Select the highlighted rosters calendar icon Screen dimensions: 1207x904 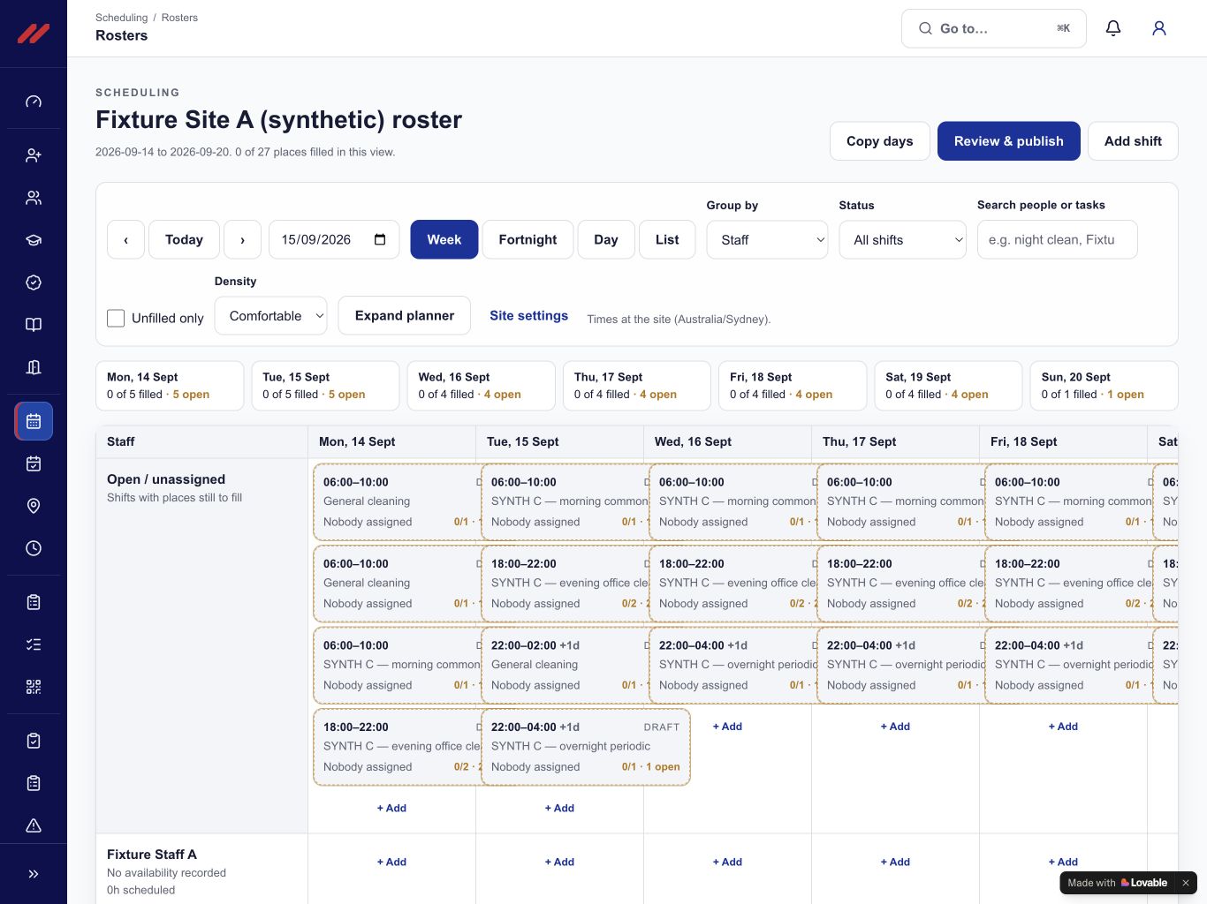(34, 421)
